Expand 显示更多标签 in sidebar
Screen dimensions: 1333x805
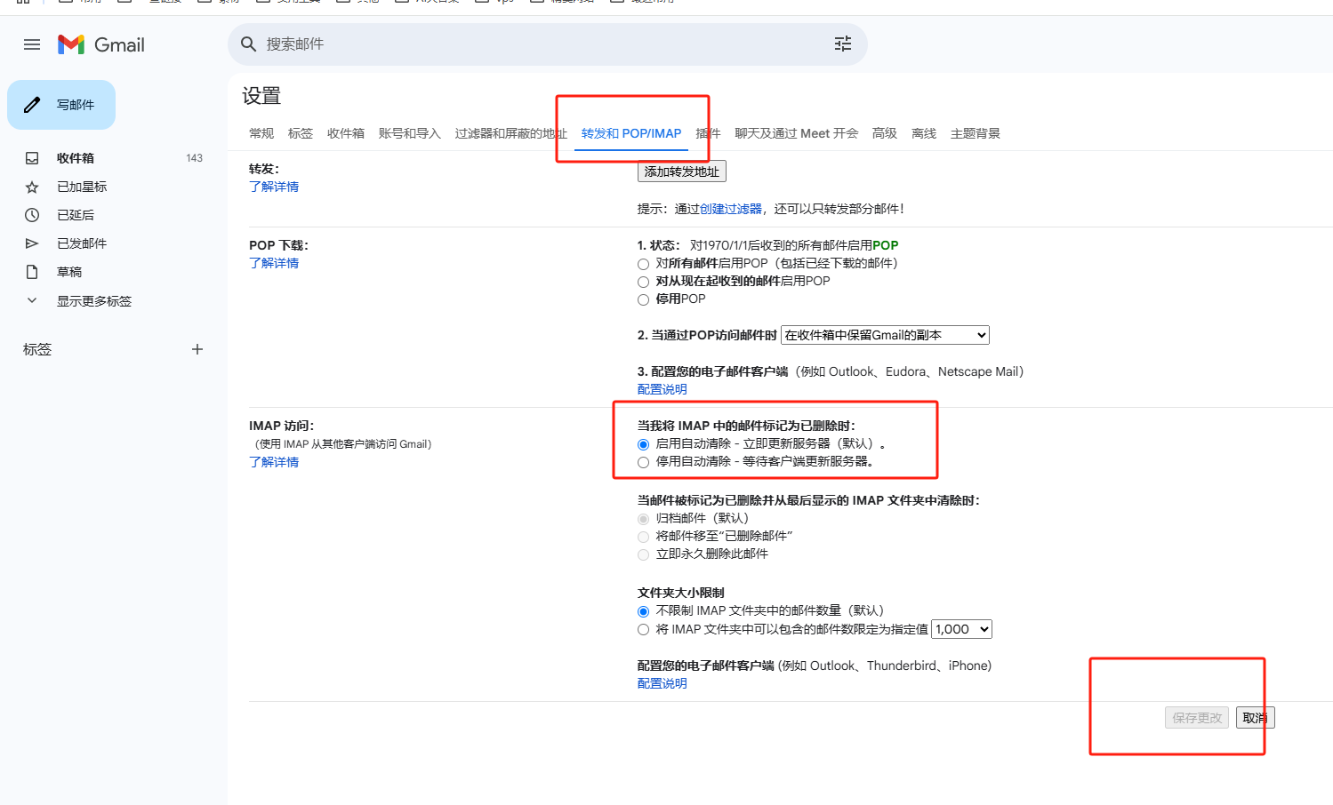click(93, 301)
